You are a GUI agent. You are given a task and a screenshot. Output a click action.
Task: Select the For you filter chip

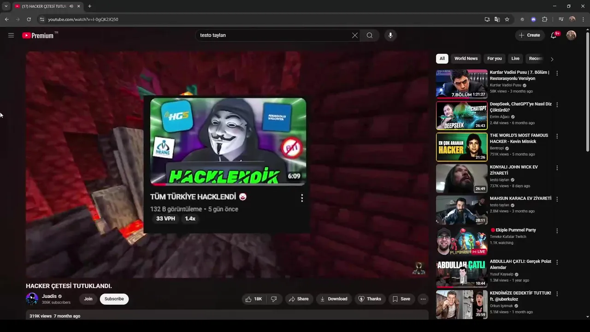(495, 59)
